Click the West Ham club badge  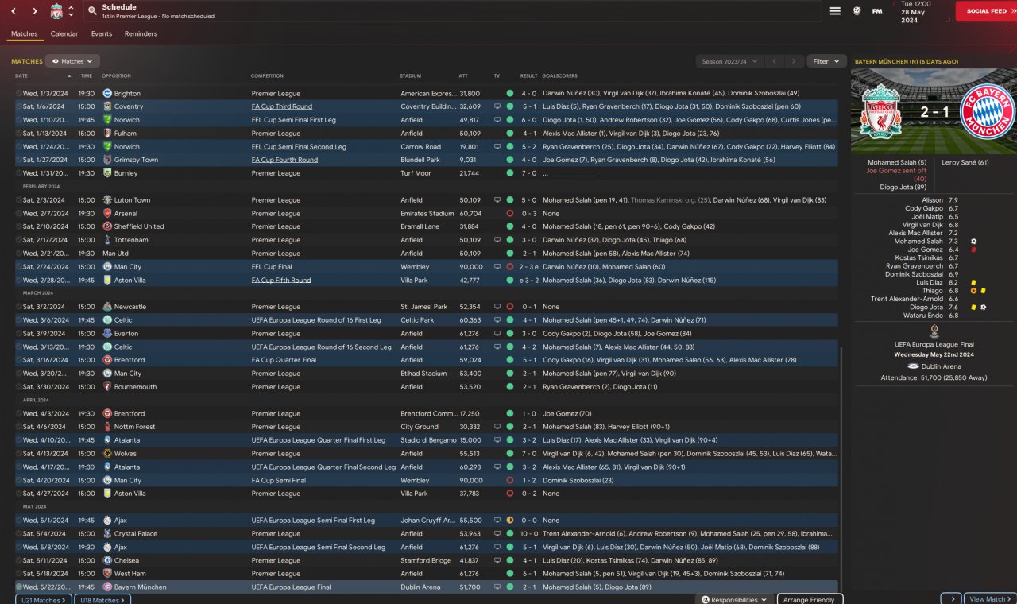coord(107,574)
